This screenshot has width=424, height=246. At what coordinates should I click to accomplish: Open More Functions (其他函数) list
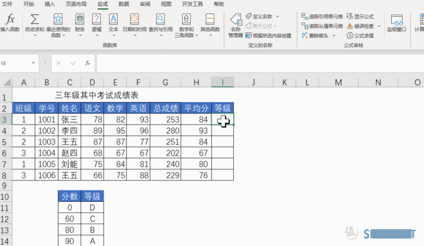pyautogui.click(x=210, y=24)
